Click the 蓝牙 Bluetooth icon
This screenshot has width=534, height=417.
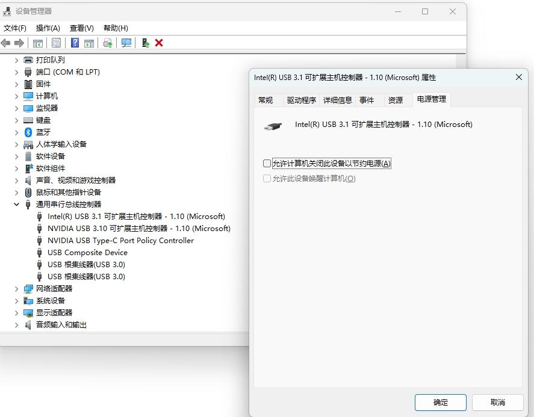[28, 132]
